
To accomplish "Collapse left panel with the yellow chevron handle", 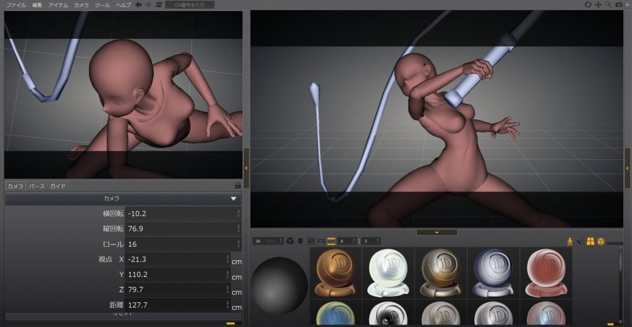I will [246, 168].
